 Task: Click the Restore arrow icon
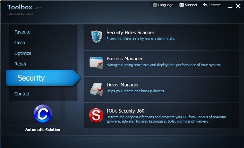coord(205,5)
